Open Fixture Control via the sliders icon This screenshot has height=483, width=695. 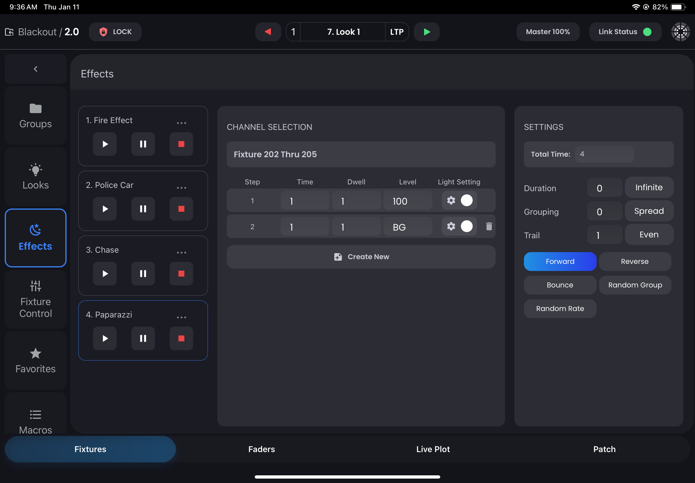35,285
